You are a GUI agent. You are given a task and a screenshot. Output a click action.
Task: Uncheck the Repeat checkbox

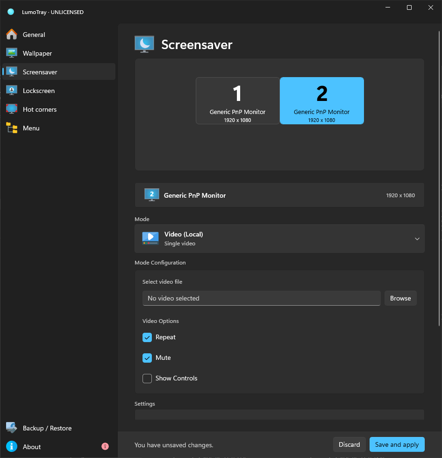147,337
